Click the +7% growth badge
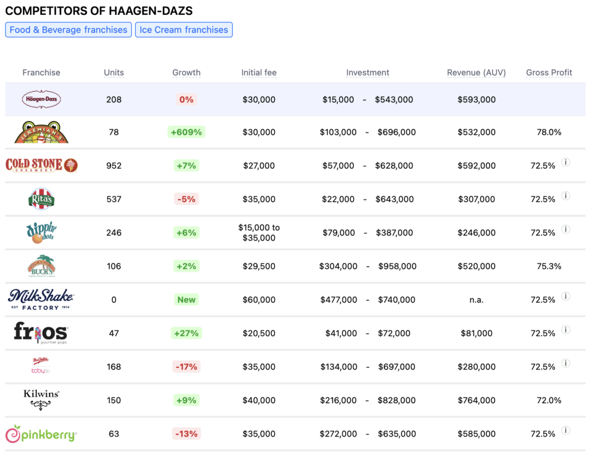This screenshot has height=459, width=590. tap(186, 165)
